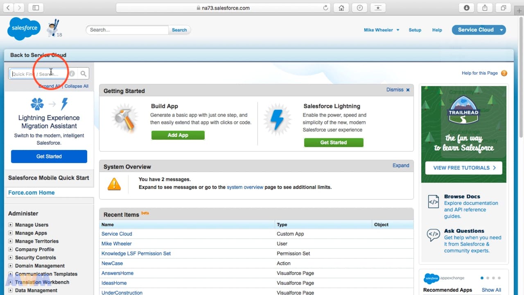Select Force.com Home in the sidebar

click(x=32, y=193)
